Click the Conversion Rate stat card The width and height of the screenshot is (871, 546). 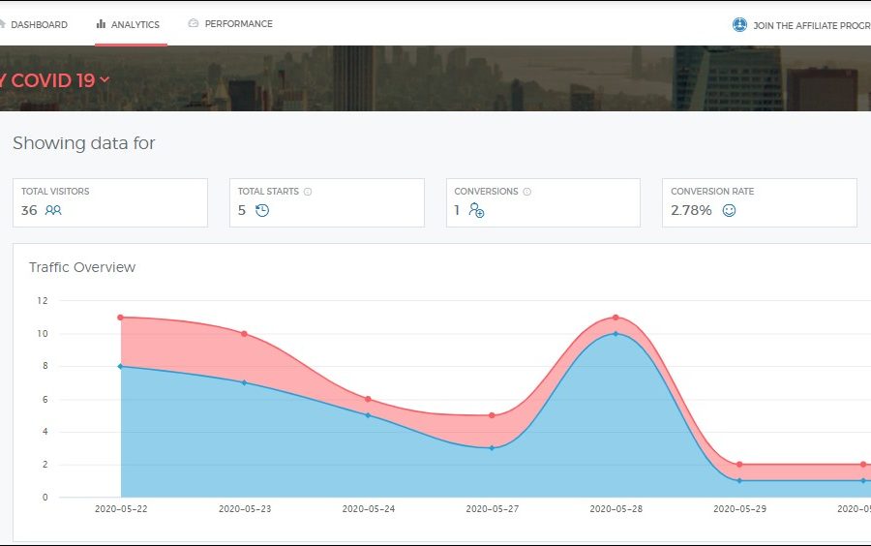click(759, 202)
